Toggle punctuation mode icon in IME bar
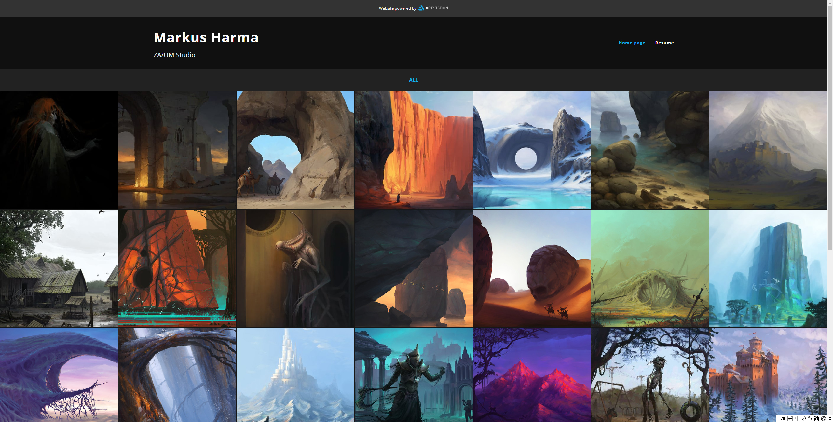 click(x=810, y=418)
